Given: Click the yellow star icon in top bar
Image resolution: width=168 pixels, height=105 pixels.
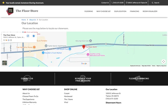Looking at the screenshot, I should pos(3,3).
